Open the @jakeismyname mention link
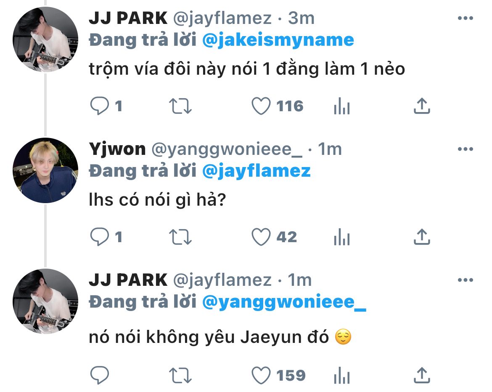 tap(278, 41)
